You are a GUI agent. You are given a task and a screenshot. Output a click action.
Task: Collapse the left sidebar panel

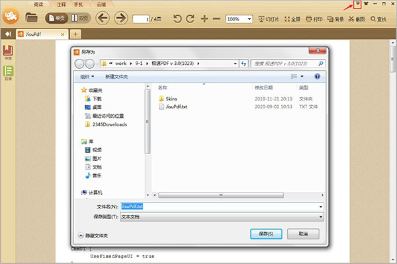tap(8, 34)
